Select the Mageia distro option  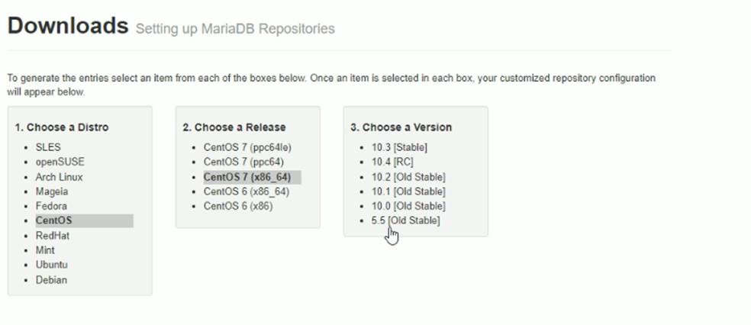coord(52,191)
